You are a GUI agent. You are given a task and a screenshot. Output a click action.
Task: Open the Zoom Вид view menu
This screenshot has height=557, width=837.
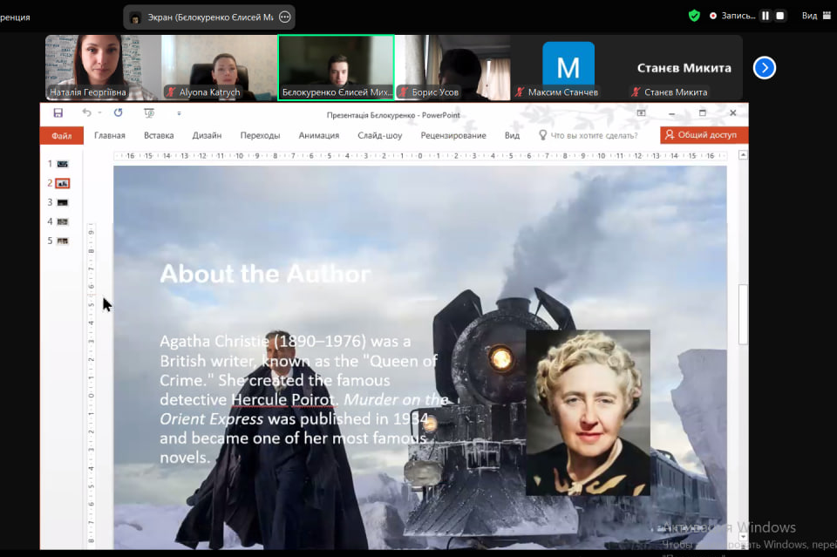[x=816, y=16]
